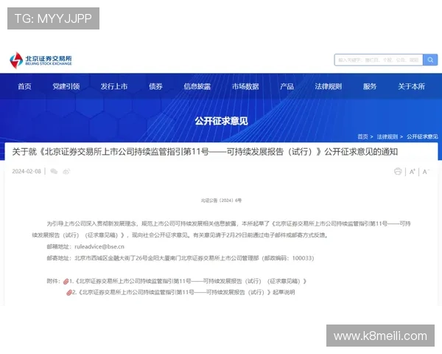Click the mailing address line 邮寄地址
The image size is (442, 354).
(180, 258)
